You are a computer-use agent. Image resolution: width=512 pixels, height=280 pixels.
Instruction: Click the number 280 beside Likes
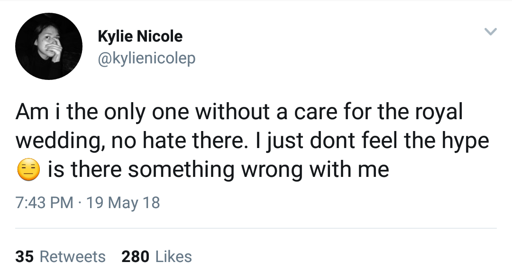coord(135,257)
